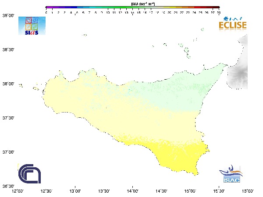This screenshot has width=263, height=197.
Task: Click the dark red end of the color scale
Action: coord(216,7)
